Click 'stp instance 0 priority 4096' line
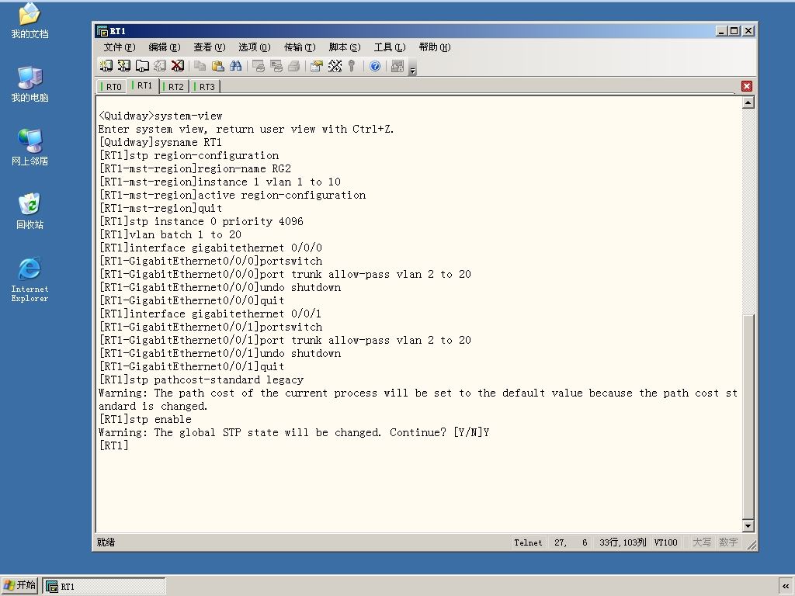The image size is (795, 596). point(201,221)
